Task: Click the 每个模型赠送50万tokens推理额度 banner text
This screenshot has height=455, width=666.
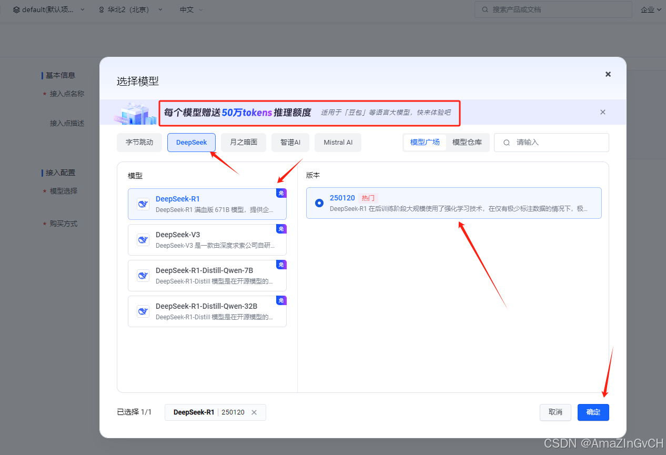Action: pyautogui.click(x=237, y=113)
